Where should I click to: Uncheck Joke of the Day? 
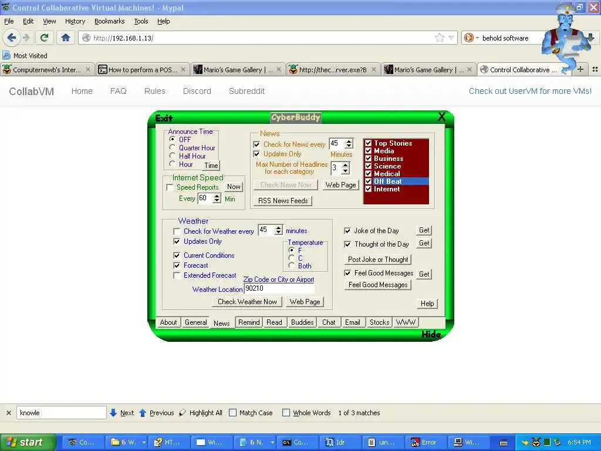347,231
